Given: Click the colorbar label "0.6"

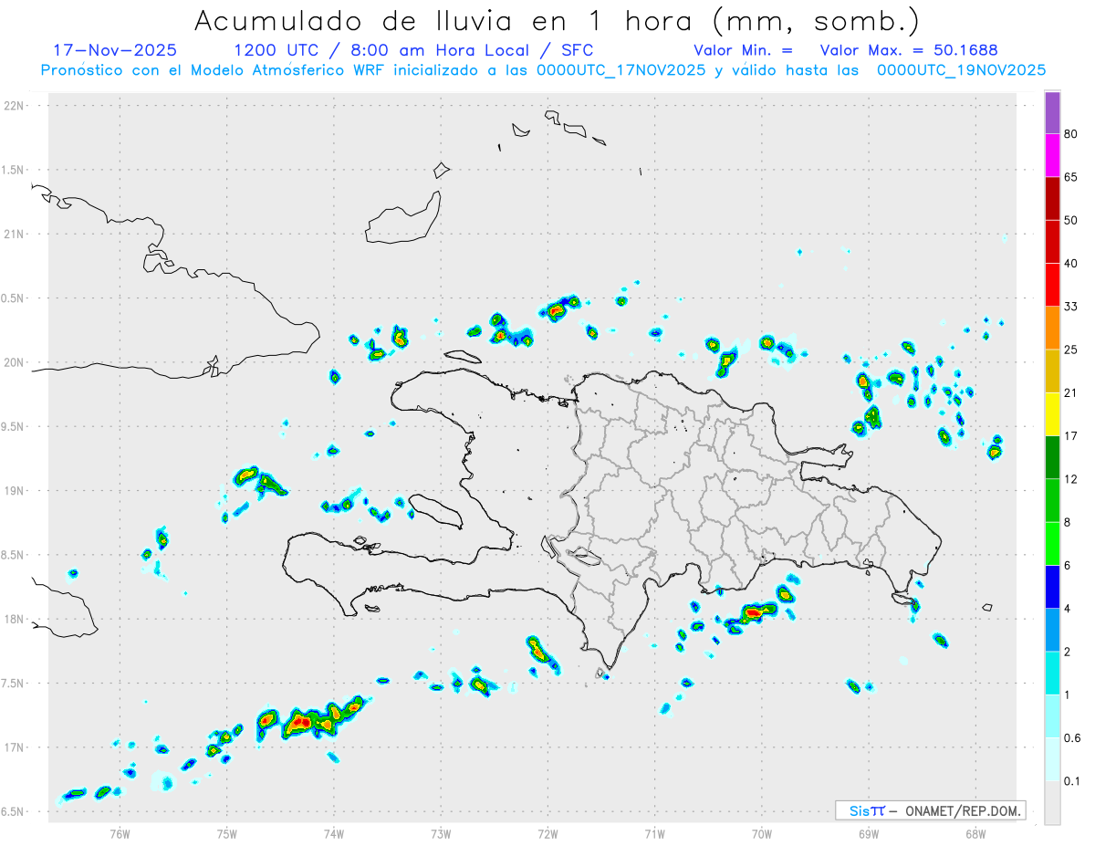Looking at the screenshot, I should (1073, 738).
